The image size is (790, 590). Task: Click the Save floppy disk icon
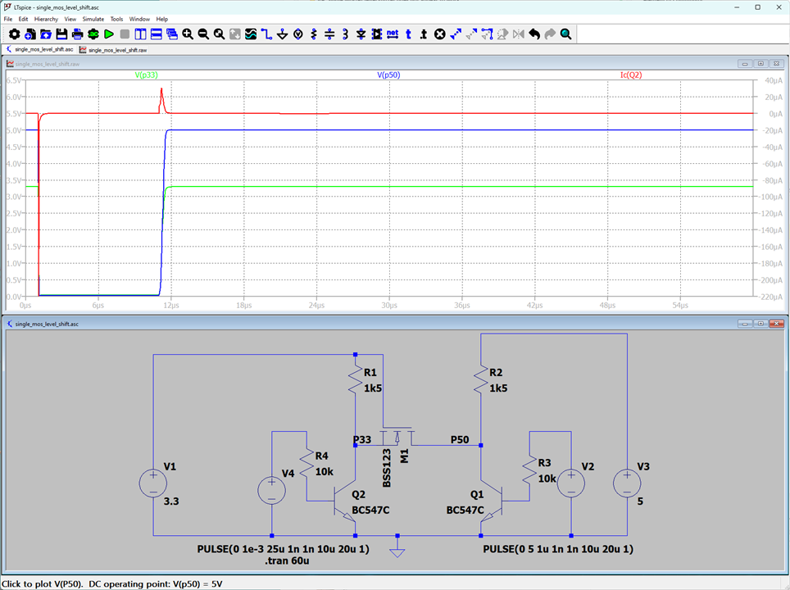tap(61, 34)
